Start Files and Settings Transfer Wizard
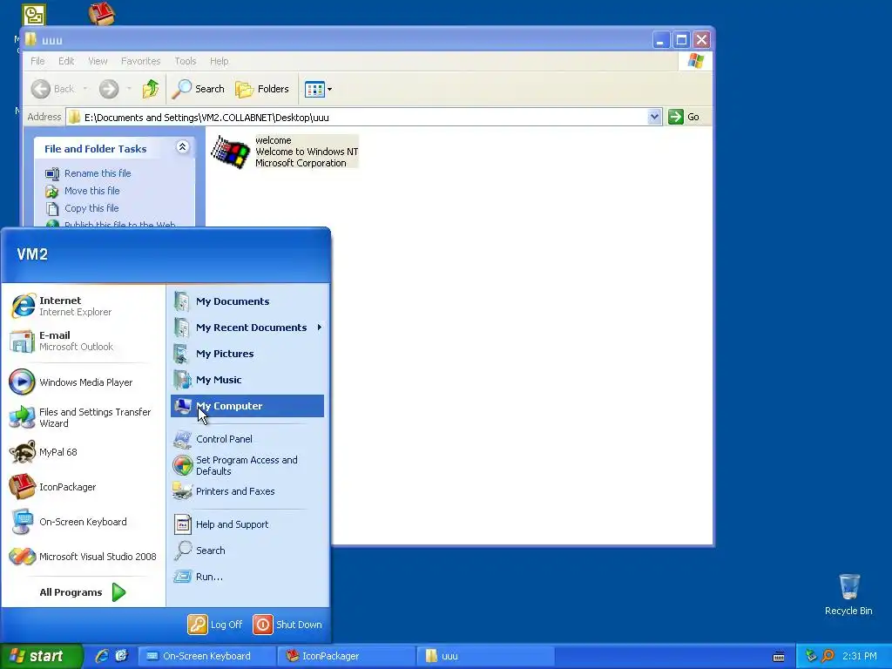 pyautogui.click(x=83, y=417)
